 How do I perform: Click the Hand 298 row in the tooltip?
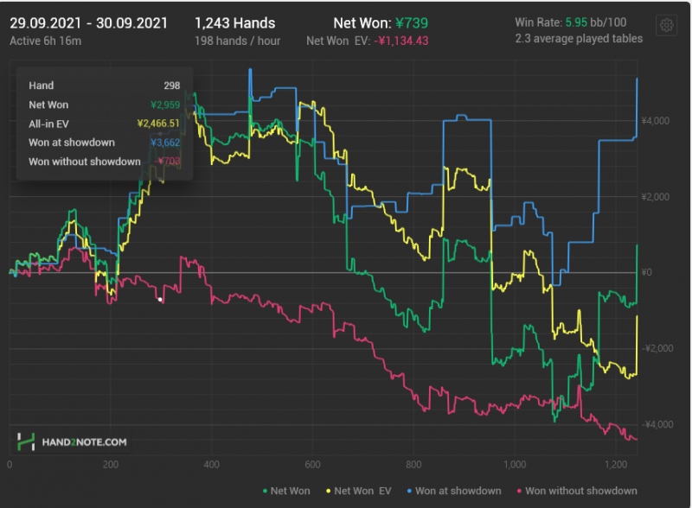coord(104,86)
